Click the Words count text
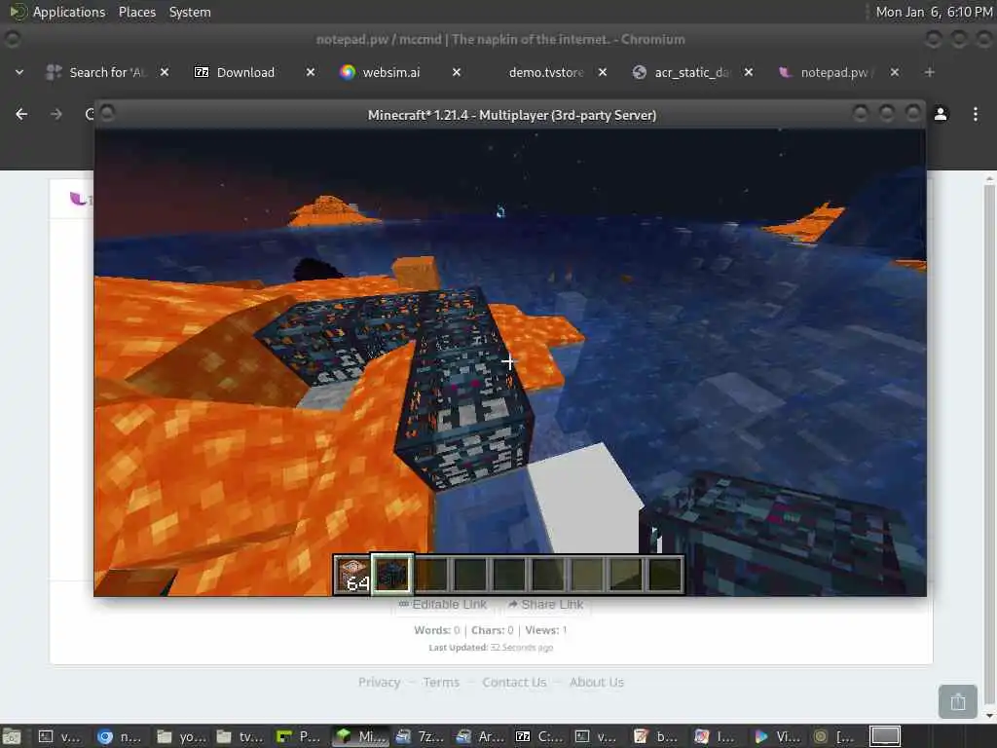The image size is (997, 748). point(437,630)
